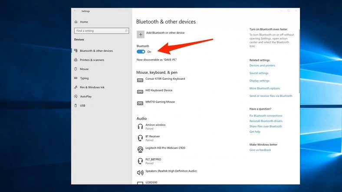Screen dimensions: 342x192
Task: Click Give us feedback link
Action: (260, 150)
